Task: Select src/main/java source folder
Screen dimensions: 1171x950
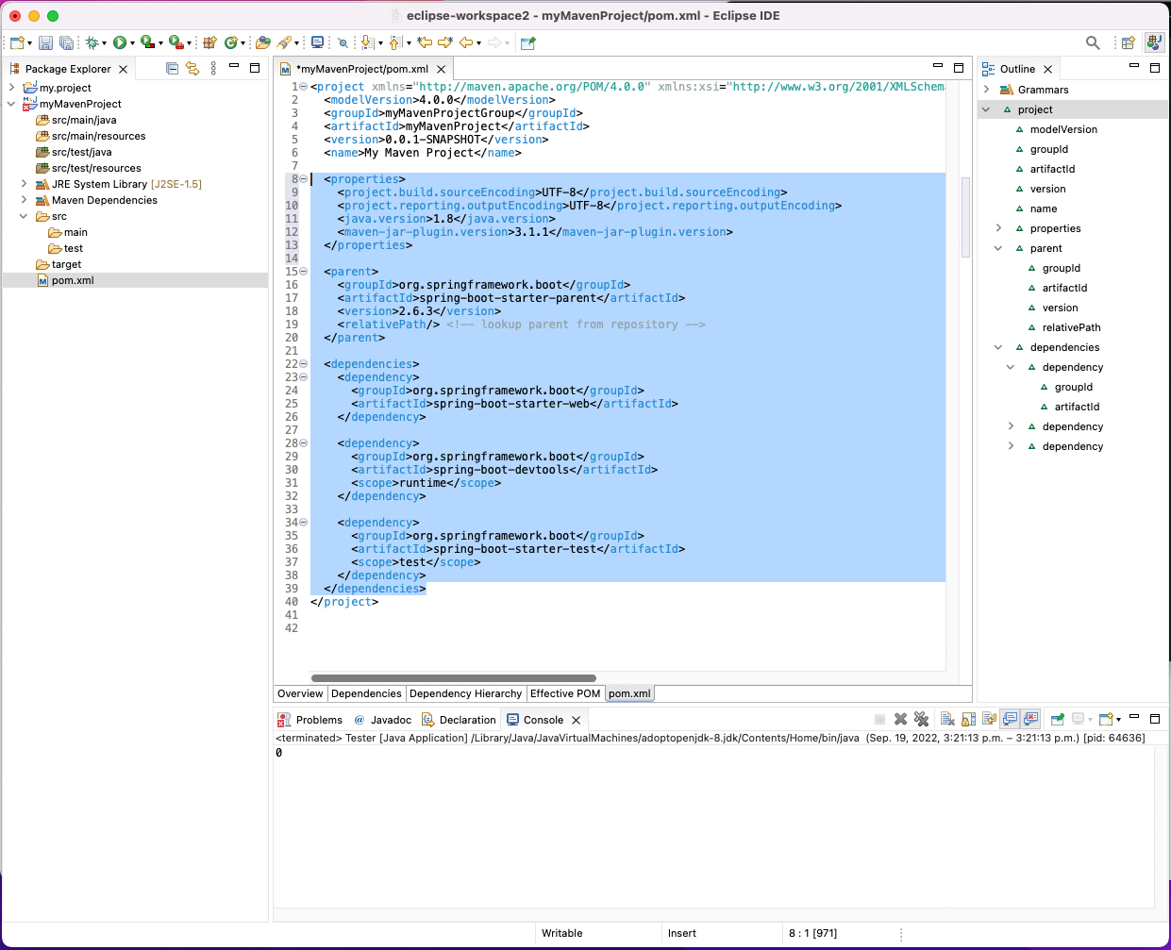Action: coord(84,120)
